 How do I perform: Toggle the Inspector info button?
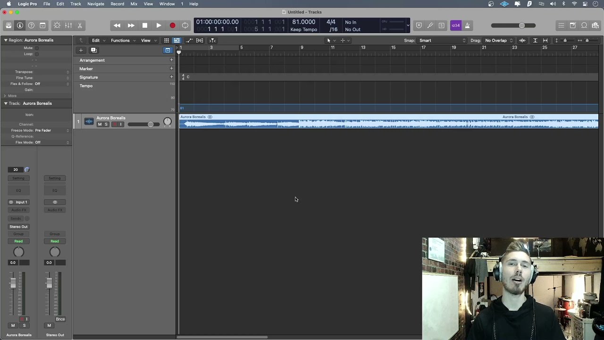click(20, 25)
